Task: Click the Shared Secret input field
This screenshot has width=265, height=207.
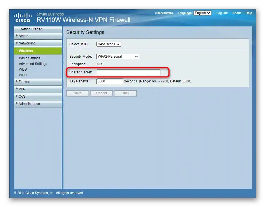Action: pos(129,72)
